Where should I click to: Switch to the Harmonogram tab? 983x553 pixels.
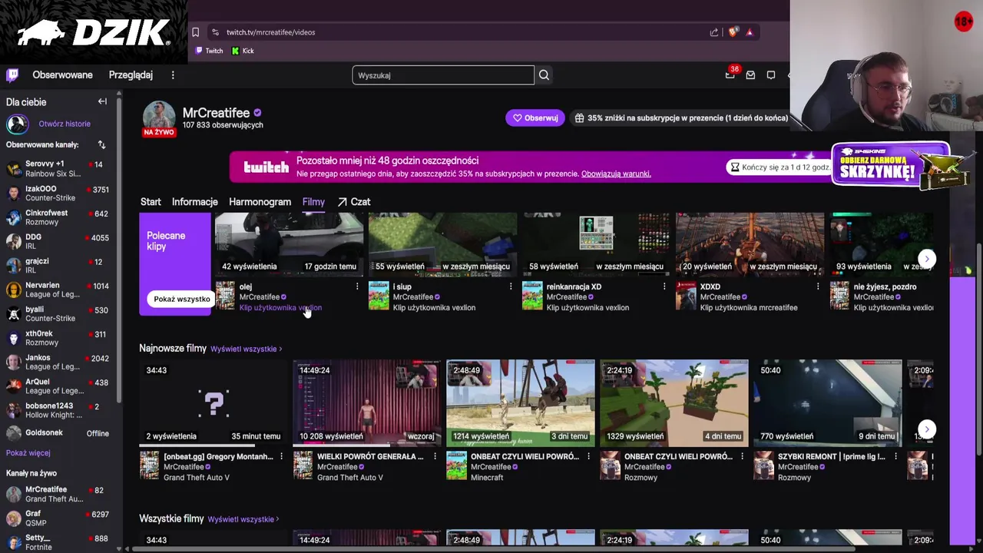tap(260, 202)
